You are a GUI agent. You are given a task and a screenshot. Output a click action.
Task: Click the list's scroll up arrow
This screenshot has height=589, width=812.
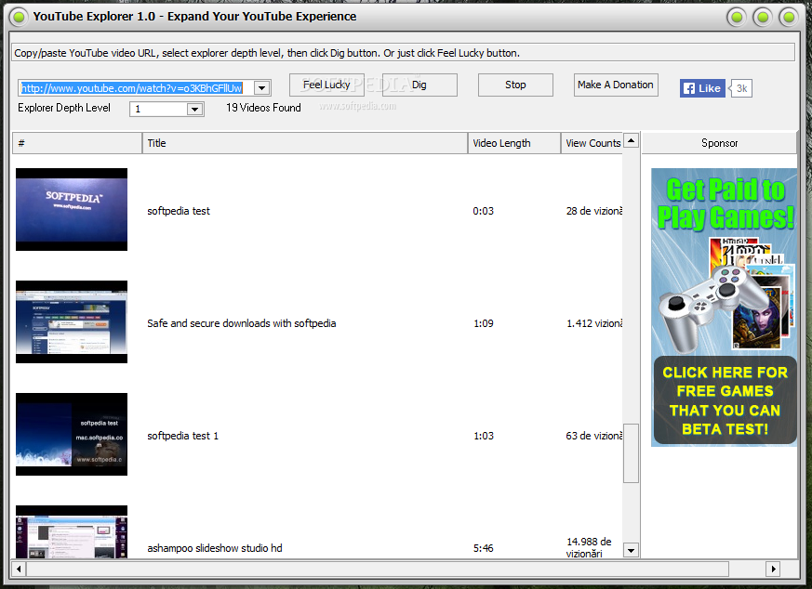[x=631, y=140]
